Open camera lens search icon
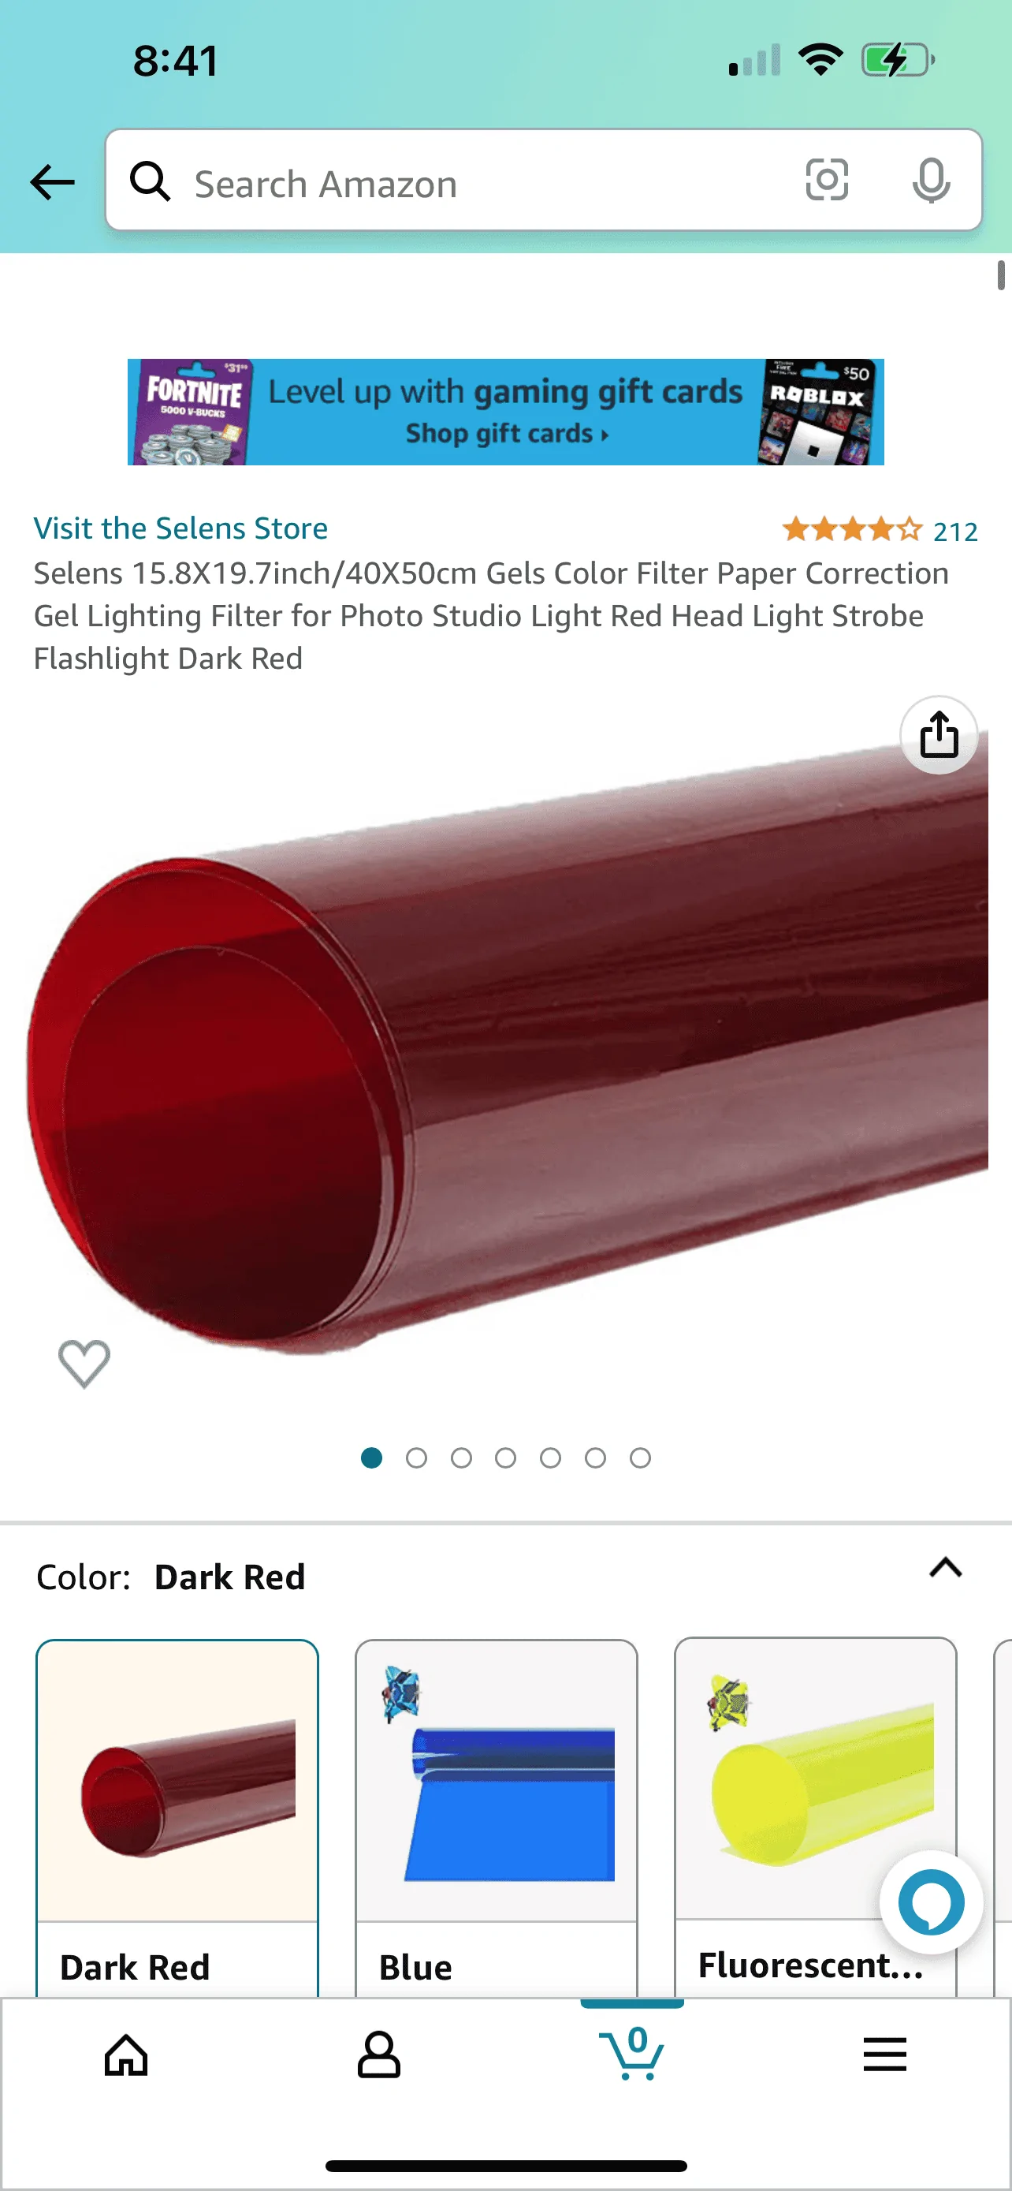 coord(826,181)
